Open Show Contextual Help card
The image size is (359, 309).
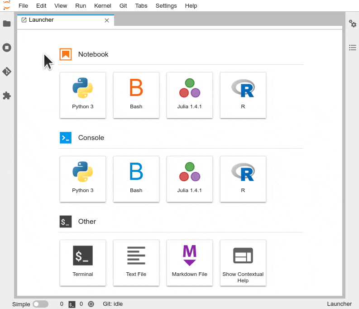click(243, 263)
